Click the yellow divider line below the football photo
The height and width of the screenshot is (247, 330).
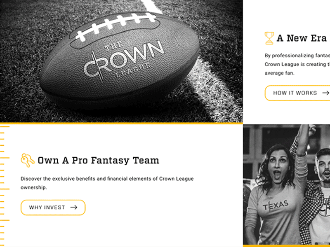click(x=121, y=123)
